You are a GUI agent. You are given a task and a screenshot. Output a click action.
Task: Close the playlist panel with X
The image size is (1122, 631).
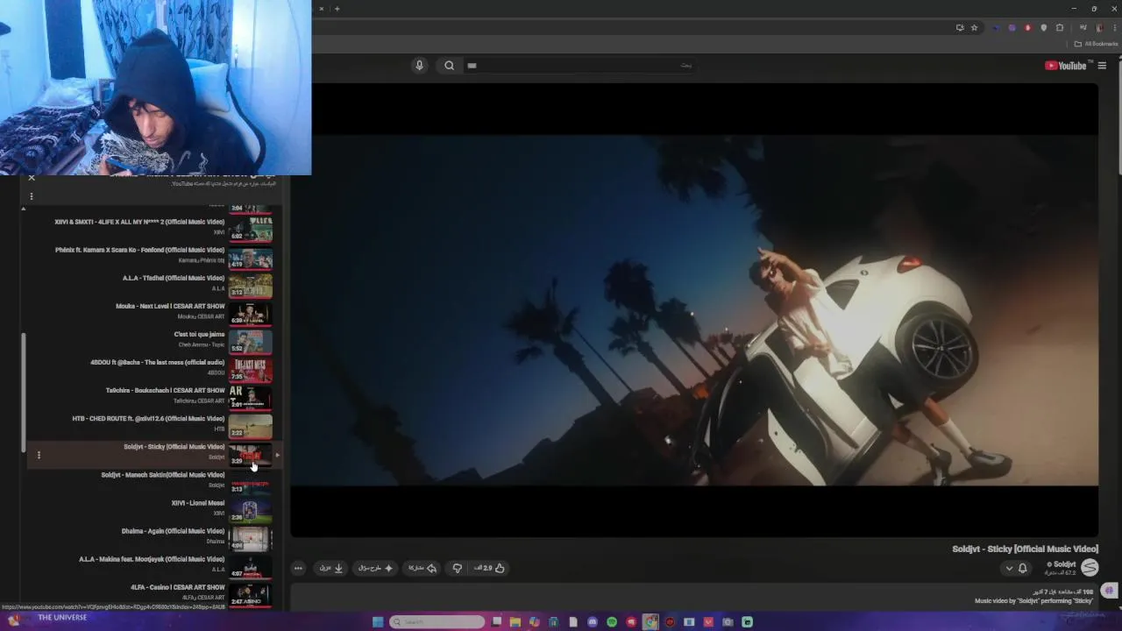tap(32, 178)
